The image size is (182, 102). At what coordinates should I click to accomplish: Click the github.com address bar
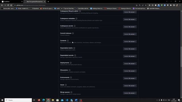tap(74, 5)
